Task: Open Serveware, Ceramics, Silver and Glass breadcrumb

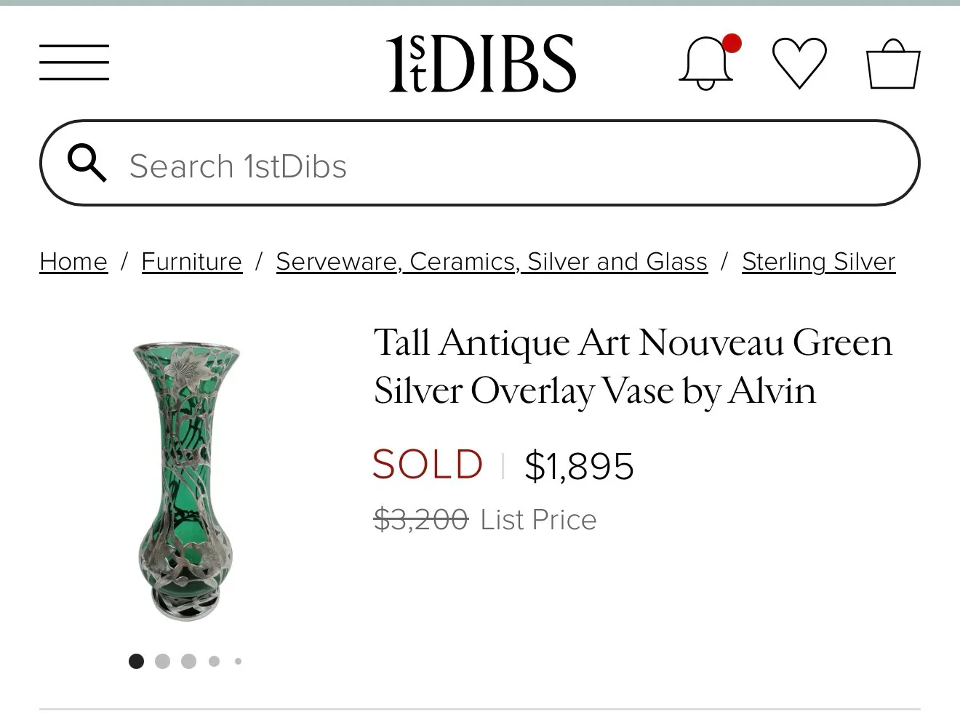Action: [x=492, y=262]
